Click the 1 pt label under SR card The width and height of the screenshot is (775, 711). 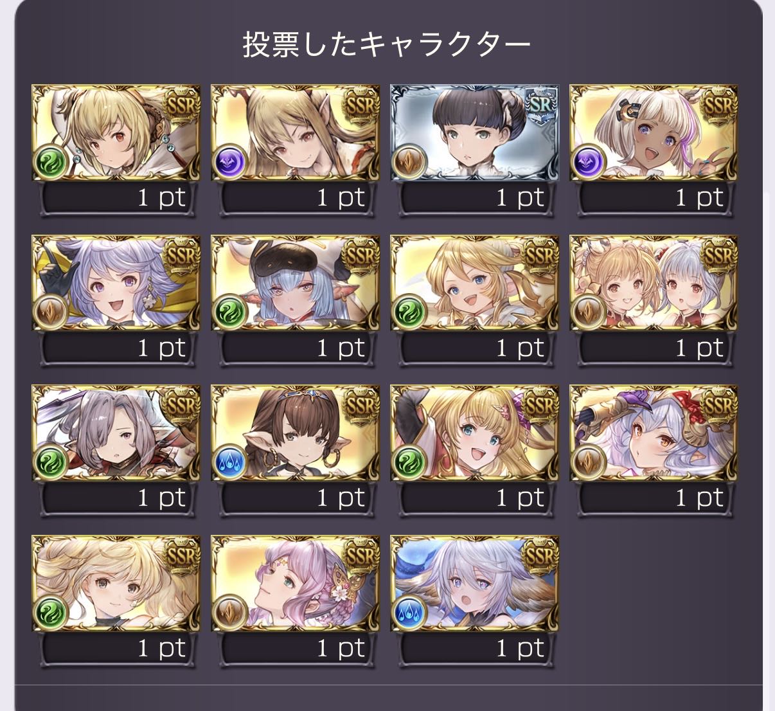(520, 197)
